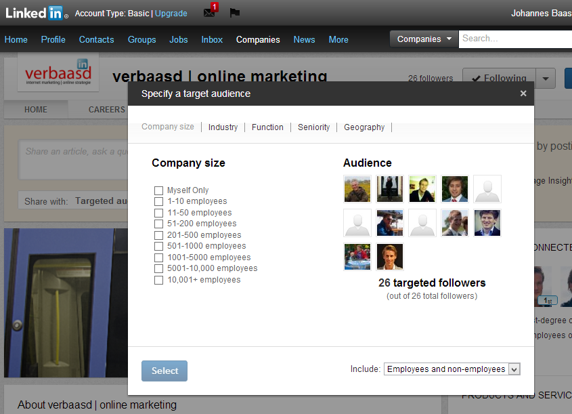Expand the Following button dropdown arrow
The width and height of the screenshot is (572, 414).
pyautogui.click(x=546, y=78)
